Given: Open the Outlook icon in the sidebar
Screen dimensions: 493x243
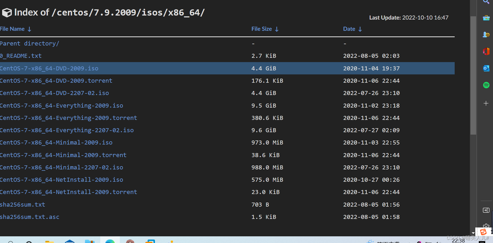Looking at the screenshot, I should [486, 68].
